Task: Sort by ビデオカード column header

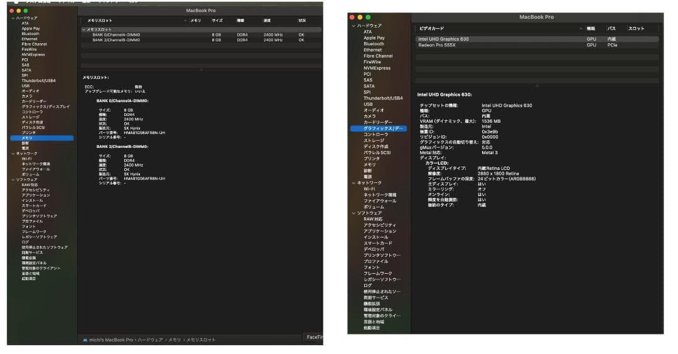Action: pyautogui.click(x=431, y=28)
